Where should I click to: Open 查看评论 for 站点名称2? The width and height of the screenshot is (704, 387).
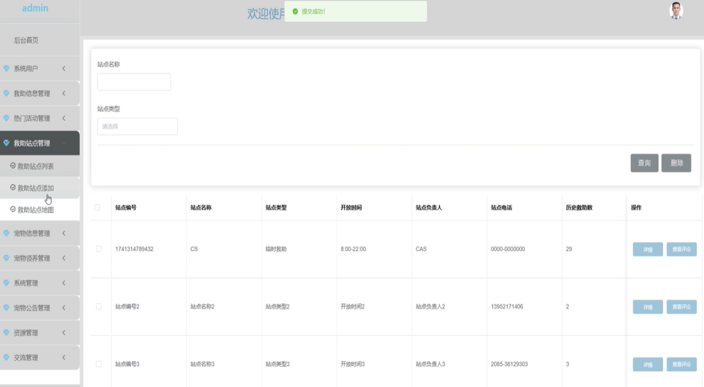(681, 307)
